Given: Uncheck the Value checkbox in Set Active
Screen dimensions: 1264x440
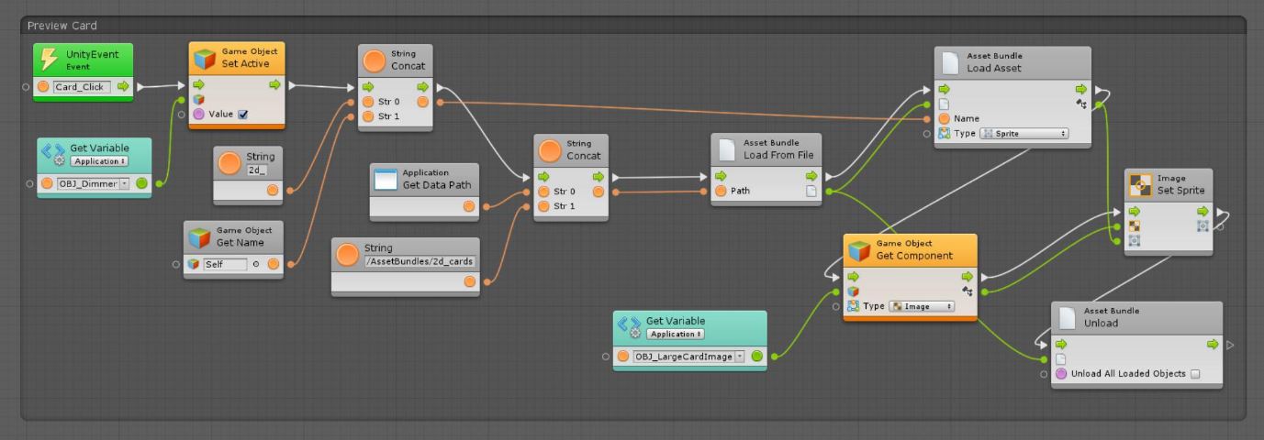Looking at the screenshot, I should pos(242,115).
